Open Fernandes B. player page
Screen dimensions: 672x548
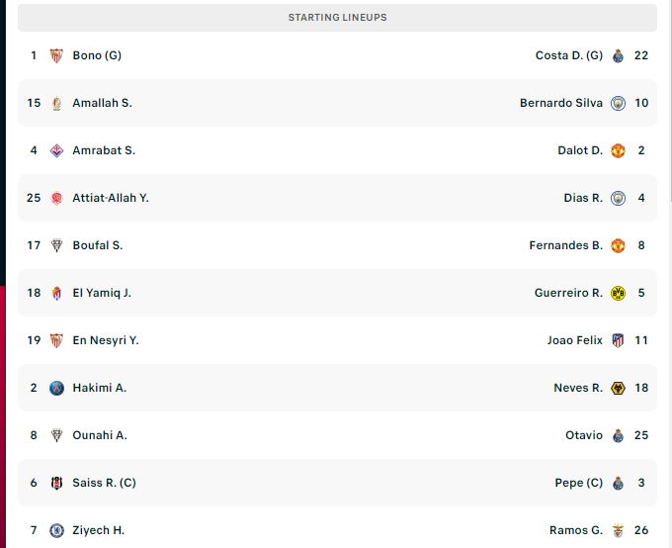pyautogui.click(x=565, y=245)
